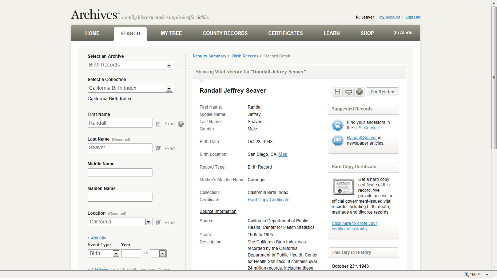Toggle Exact match for First Name

159,124
